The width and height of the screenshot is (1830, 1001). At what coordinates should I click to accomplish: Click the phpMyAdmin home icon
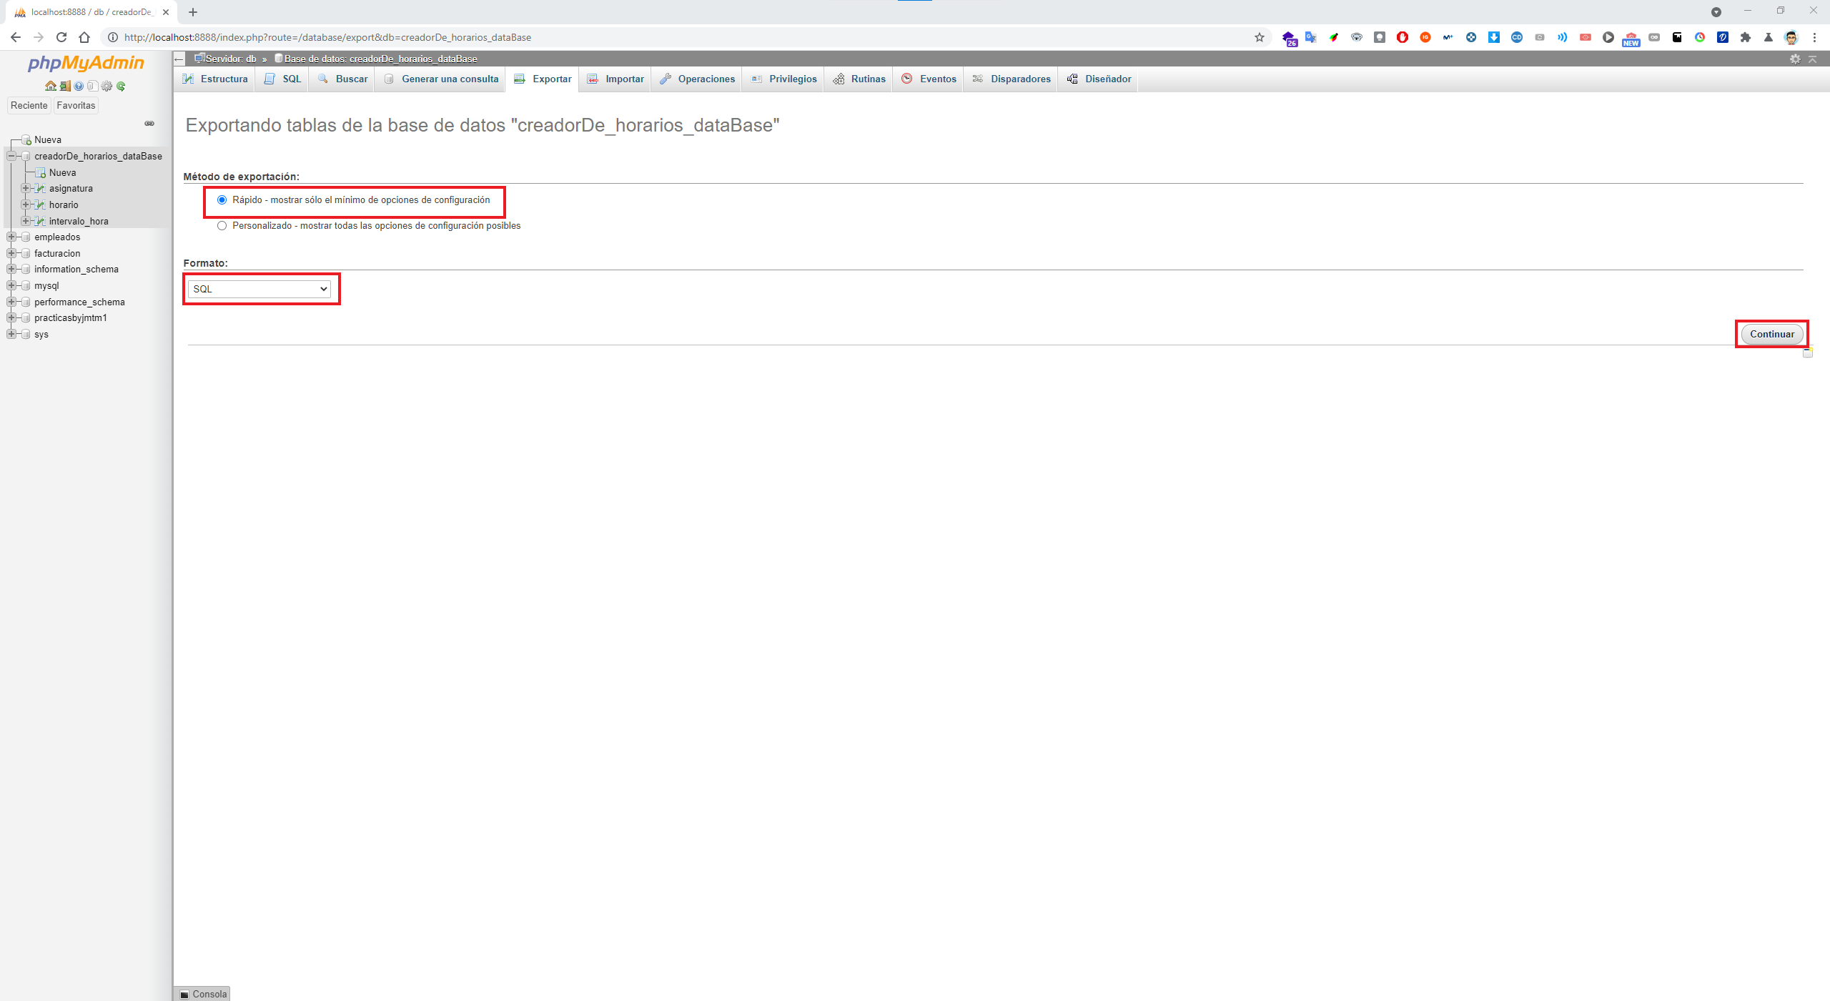50,87
